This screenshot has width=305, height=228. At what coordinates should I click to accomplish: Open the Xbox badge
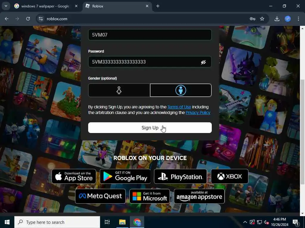click(x=230, y=176)
